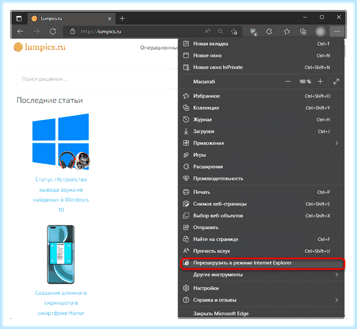
Task: Add page to favorites star-plus icon
Action: [234, 32]
